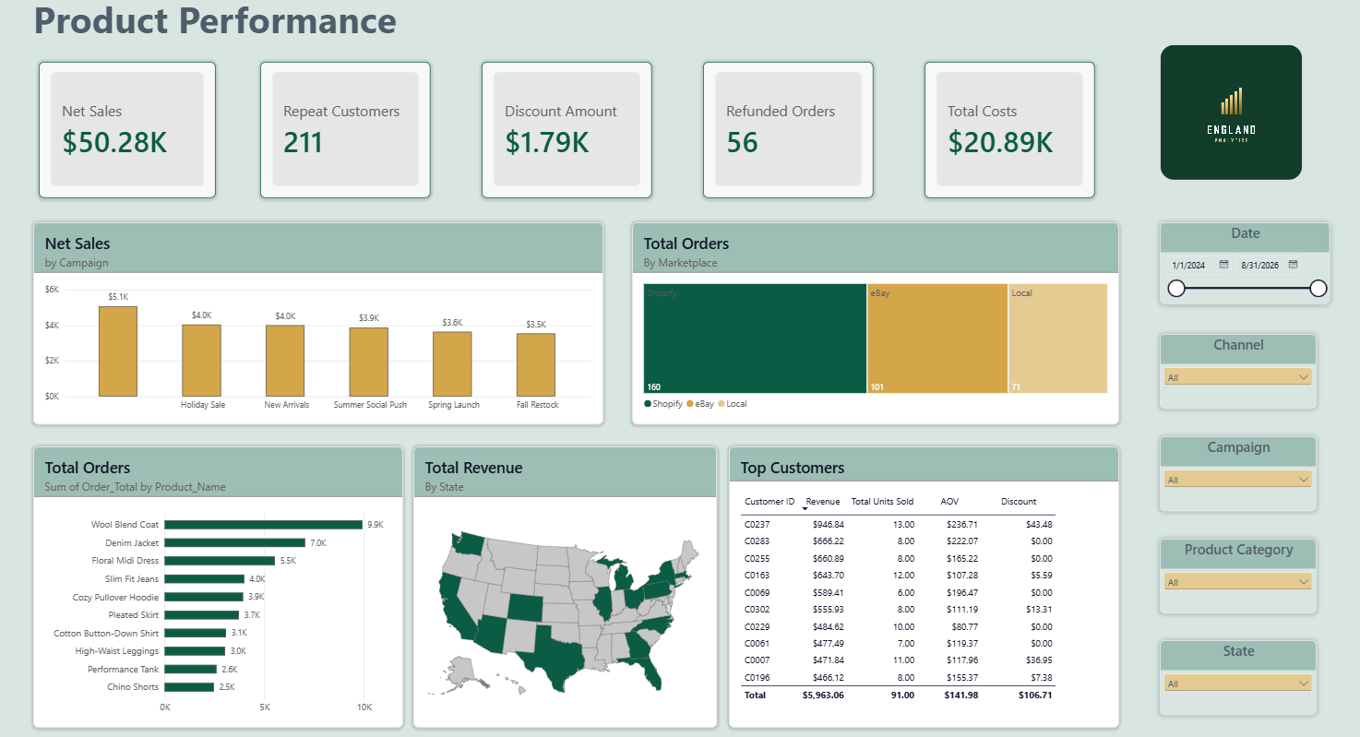
Task: Select the Chino Shorts bar
Action: click(x=189, y=687)
